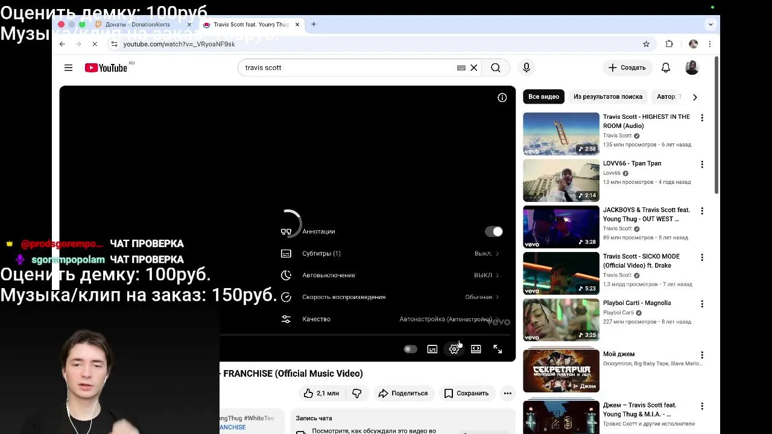Toggle the Аннотации switch
772x434 pixels.
tap(493, 231)
